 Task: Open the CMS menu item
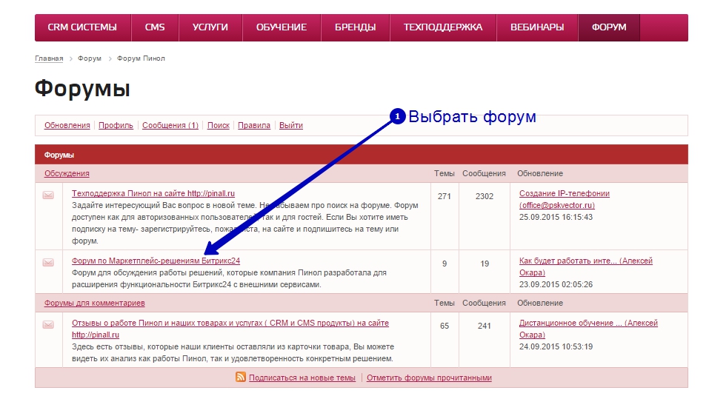[x=155, y=27]
